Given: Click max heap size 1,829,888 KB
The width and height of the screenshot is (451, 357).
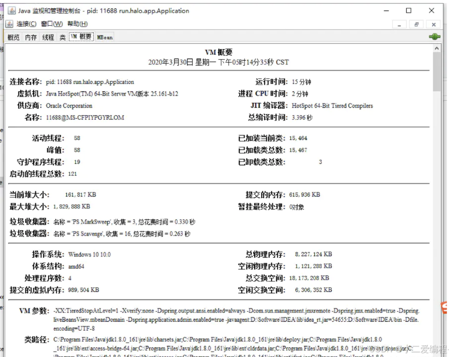Looking at the screenshot, I should click(72, 206).
